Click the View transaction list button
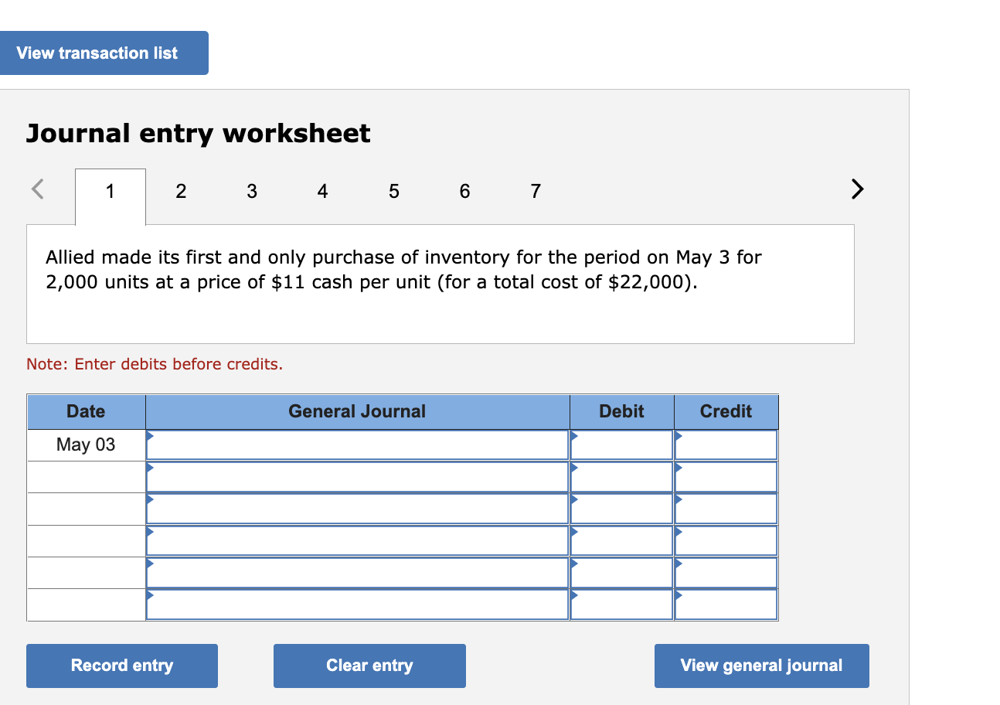 104,53
